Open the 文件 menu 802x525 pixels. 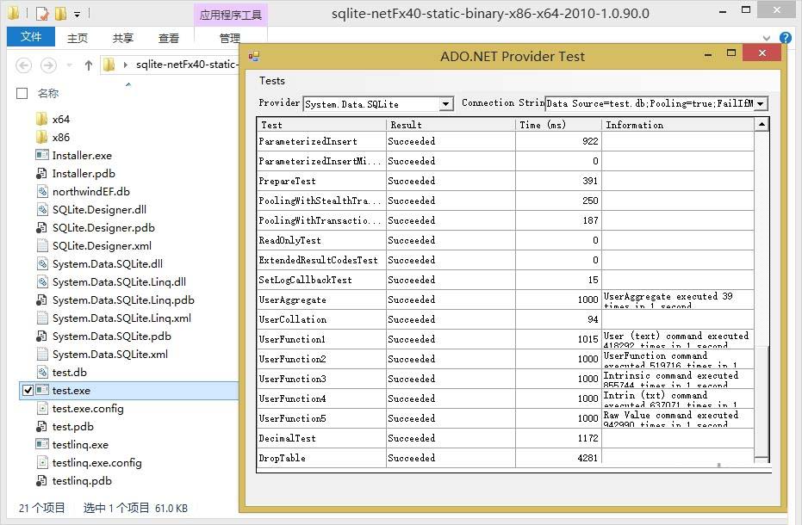pyautogui.click(x=31, y=37)
